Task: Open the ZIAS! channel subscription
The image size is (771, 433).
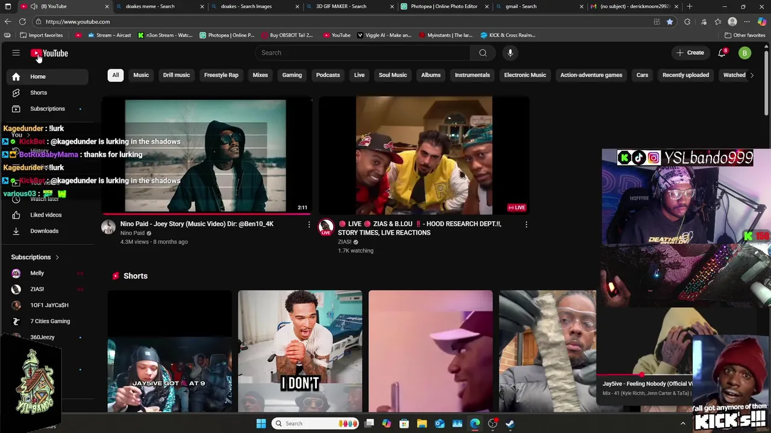Action: click(47, 289)
